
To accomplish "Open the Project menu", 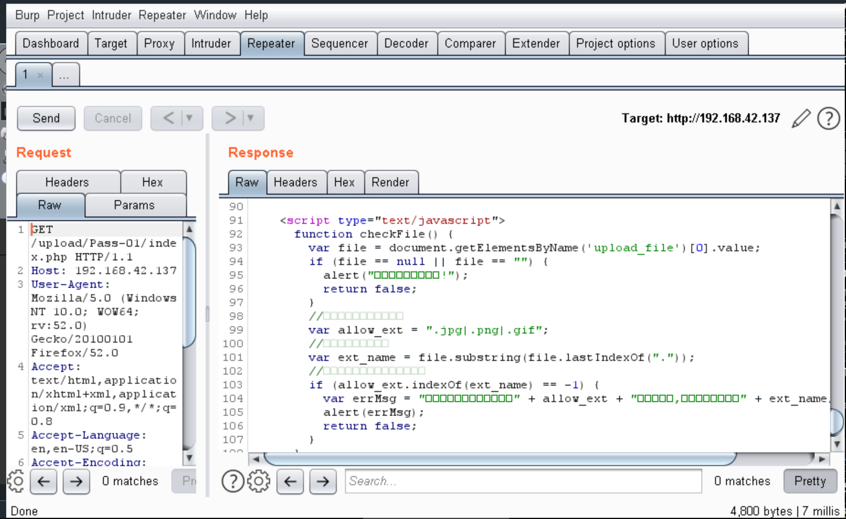I will pyautogui.click(x=66, y=15).
